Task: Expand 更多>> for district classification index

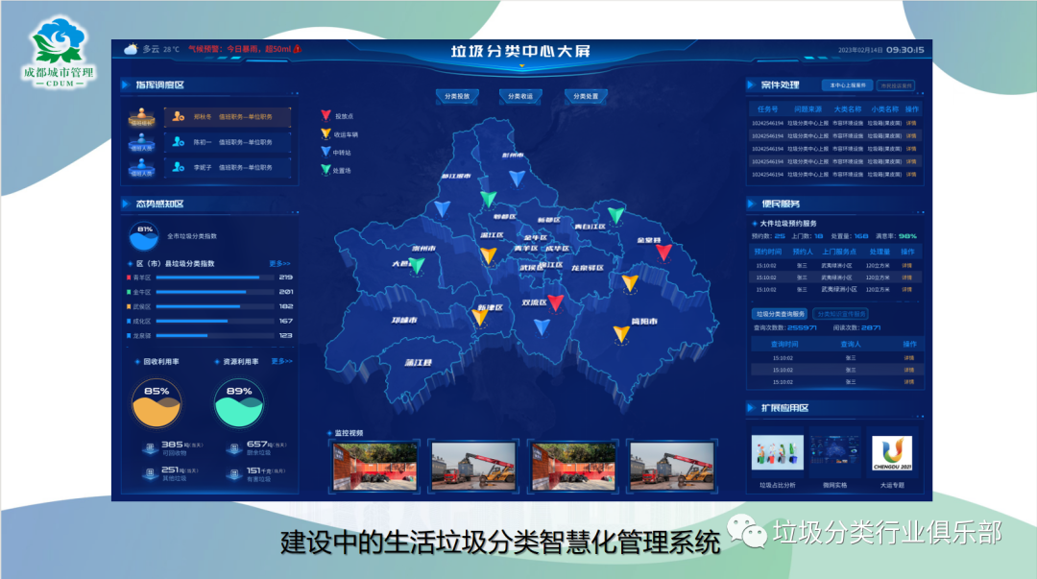Action: coord(279,263)
